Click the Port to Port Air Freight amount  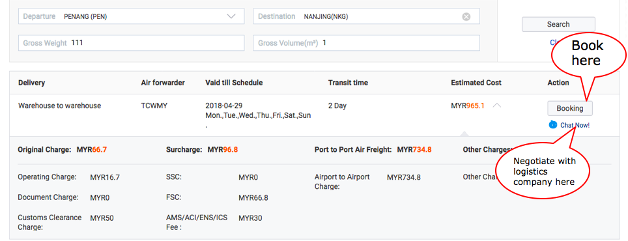coord(414,150)
